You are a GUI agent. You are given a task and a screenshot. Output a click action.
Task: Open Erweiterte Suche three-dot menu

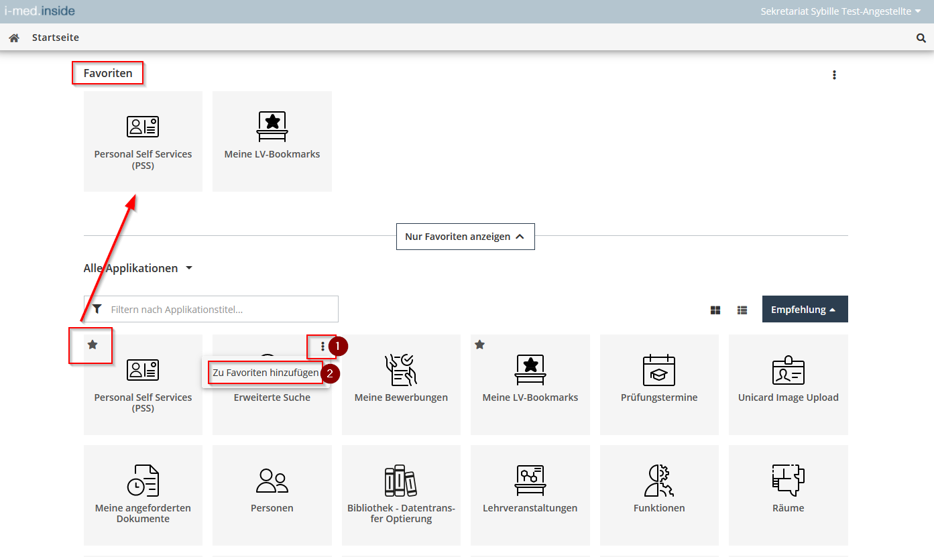323,347
